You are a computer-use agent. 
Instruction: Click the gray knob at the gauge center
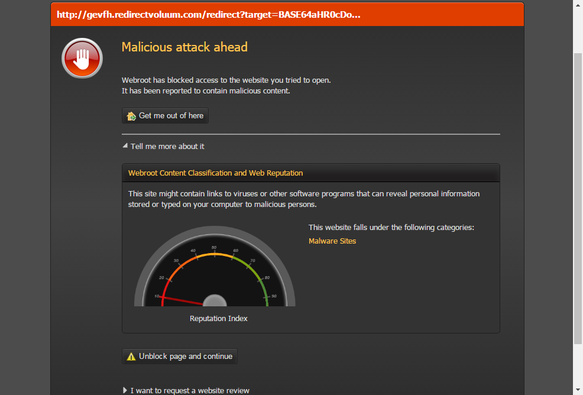coord(214,301)
